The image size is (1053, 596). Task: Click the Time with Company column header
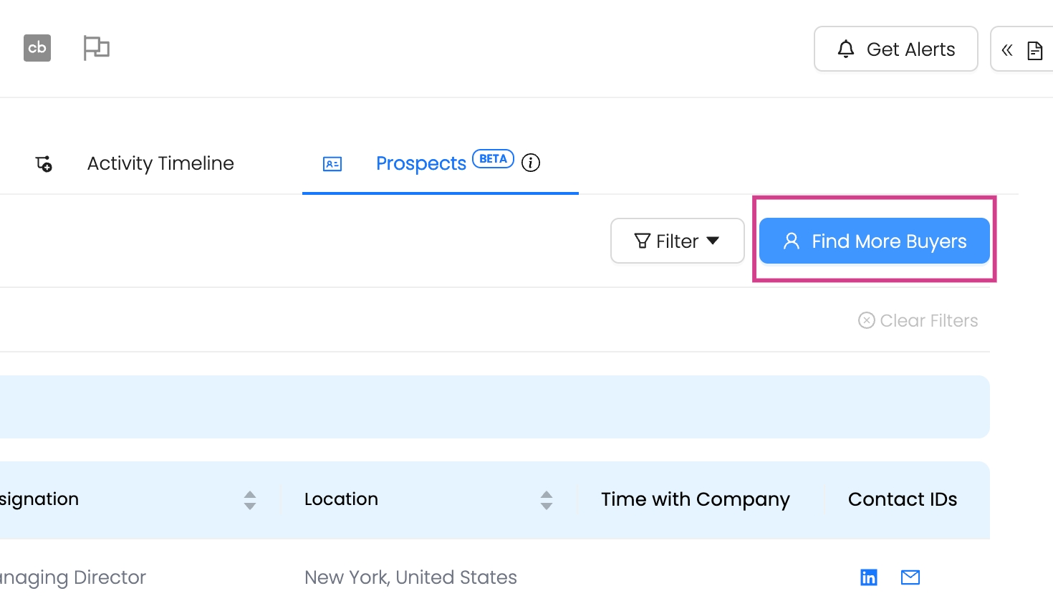(695, 499)
